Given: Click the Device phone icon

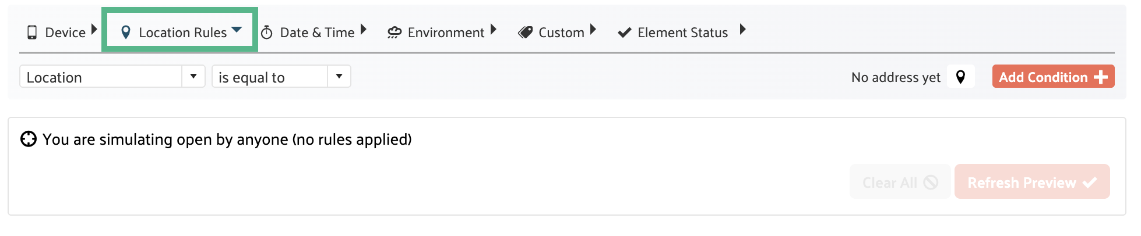Looking at the screenshot, I should click(x=32, y=33).
